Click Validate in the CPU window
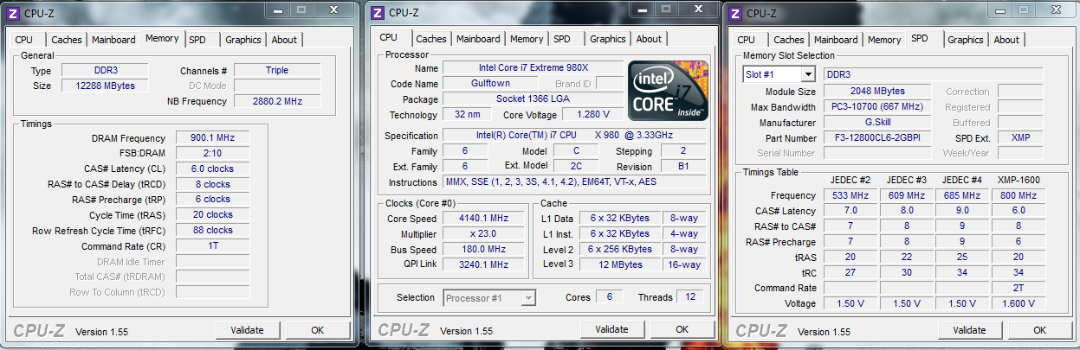The image size is (1080, 350). pos(611,329)
